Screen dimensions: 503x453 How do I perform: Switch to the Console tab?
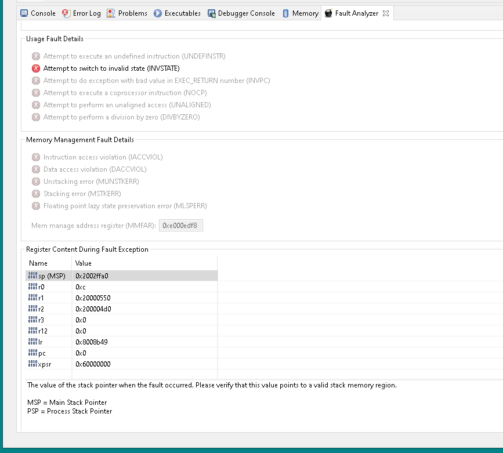tap(38, 13)
